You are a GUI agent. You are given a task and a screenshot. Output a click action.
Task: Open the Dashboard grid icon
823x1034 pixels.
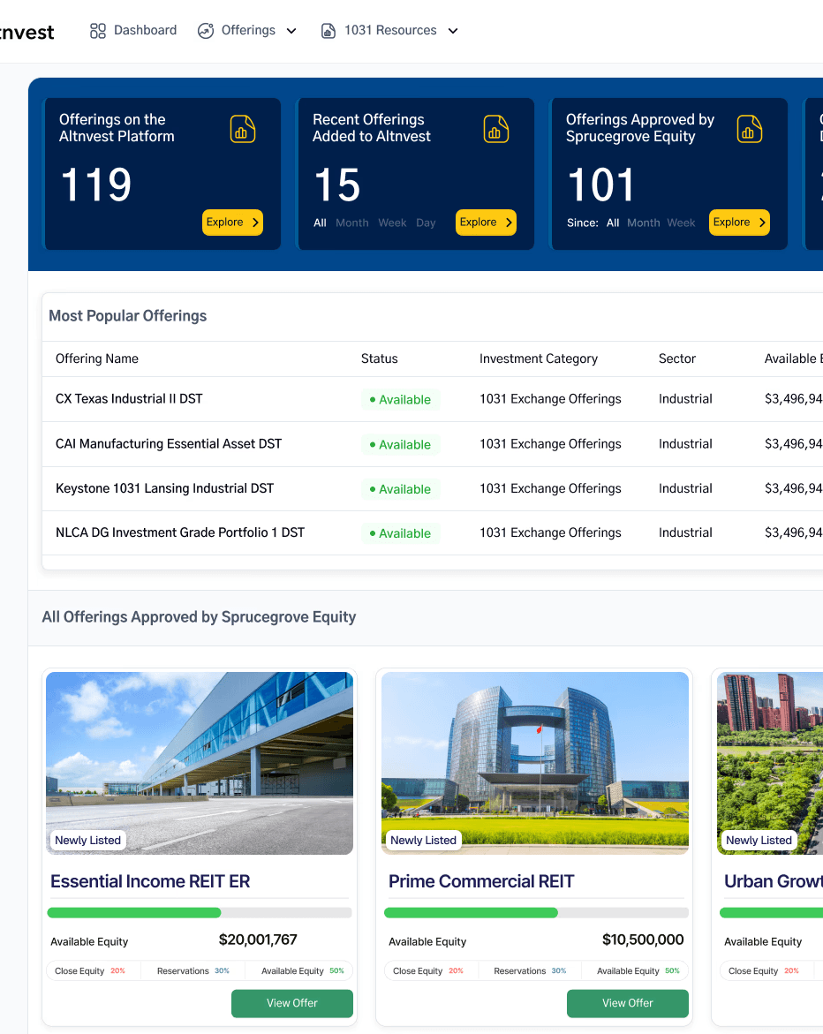[x=98, y=31]
